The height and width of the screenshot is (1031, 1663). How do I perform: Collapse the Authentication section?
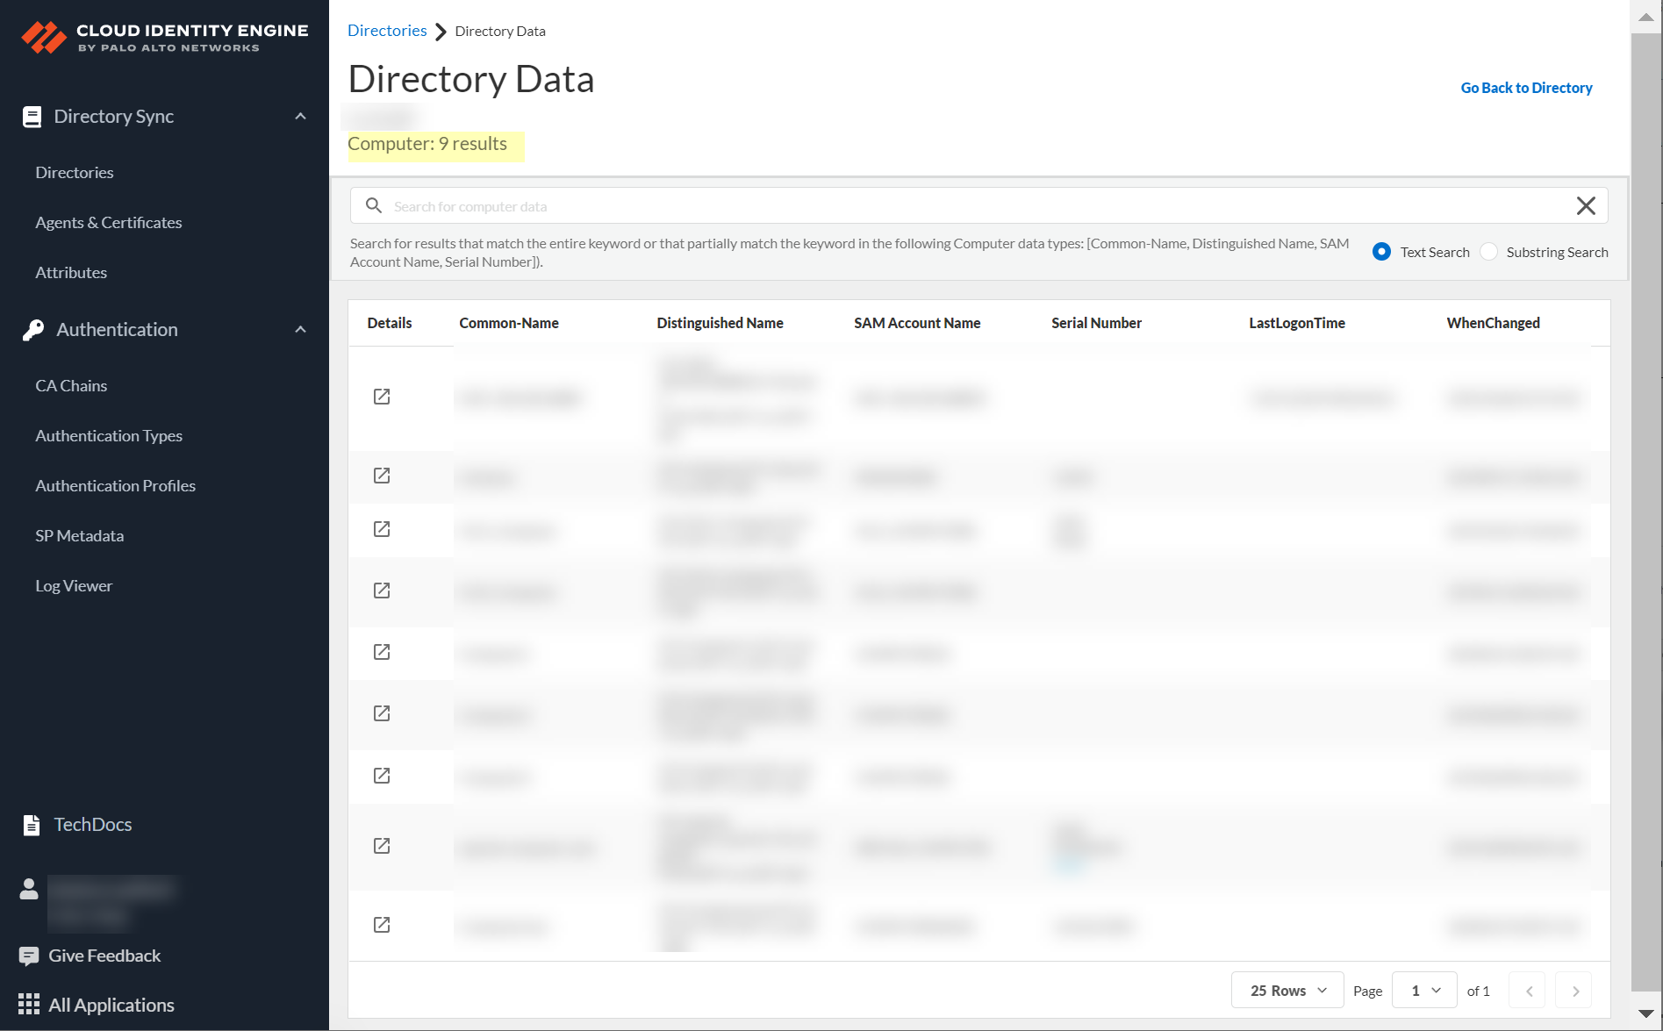pyautogui.click(x=300, y=330)
